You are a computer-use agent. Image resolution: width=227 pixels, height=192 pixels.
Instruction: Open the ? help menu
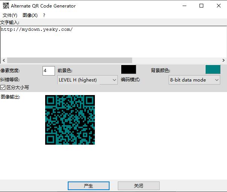click(44, 15)
